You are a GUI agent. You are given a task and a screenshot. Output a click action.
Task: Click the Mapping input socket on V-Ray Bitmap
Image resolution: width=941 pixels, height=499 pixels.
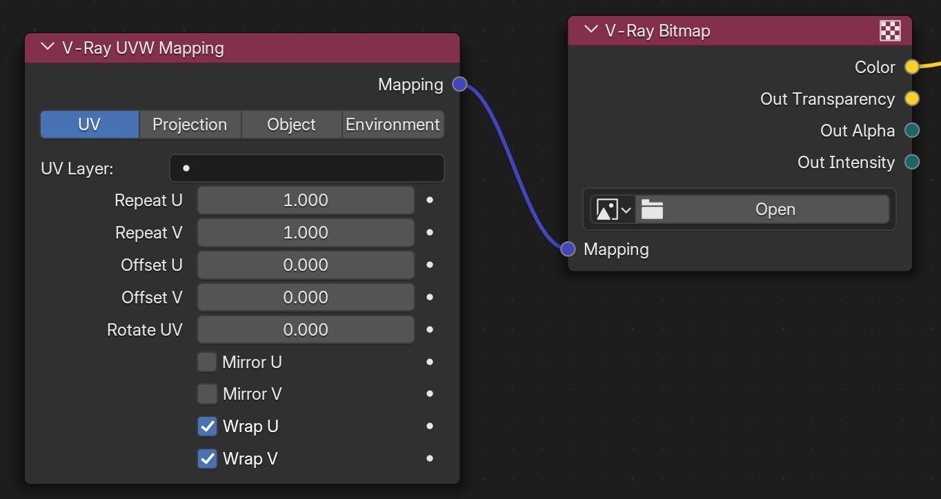click(568, 249)
